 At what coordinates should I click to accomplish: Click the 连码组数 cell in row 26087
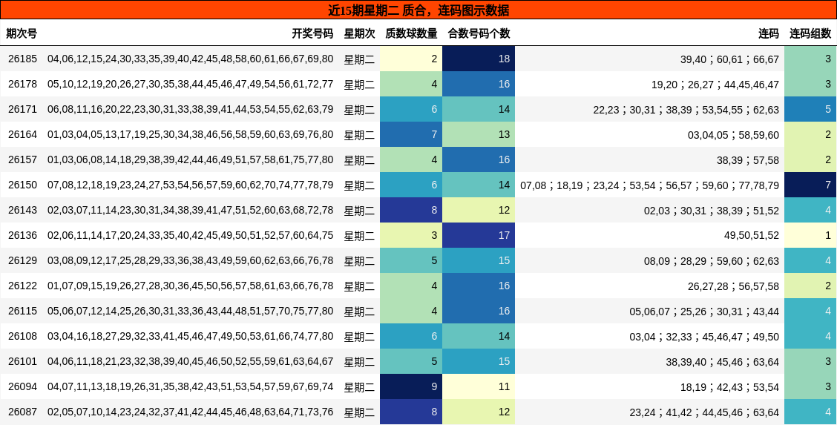click(810, 412)
